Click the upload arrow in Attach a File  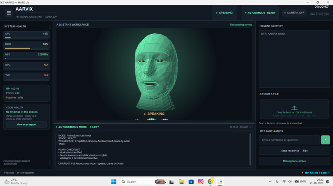tap(294, 108)
